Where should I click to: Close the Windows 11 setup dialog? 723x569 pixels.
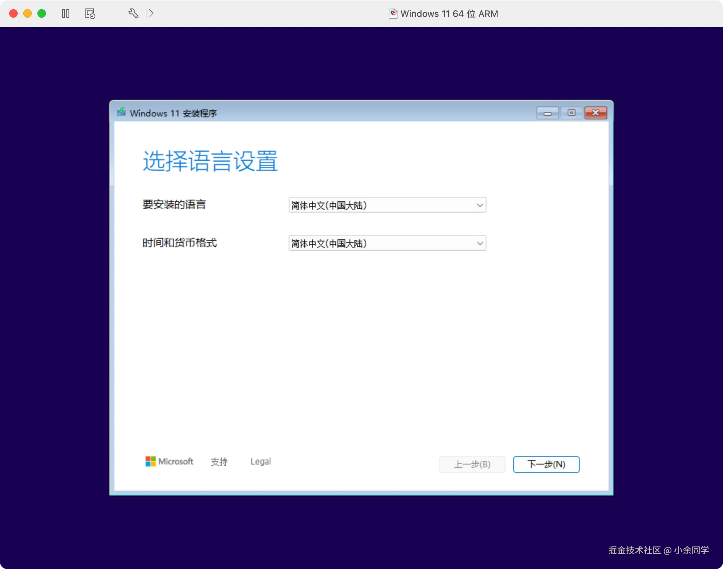pyautogui.click(x=596, y=113)
